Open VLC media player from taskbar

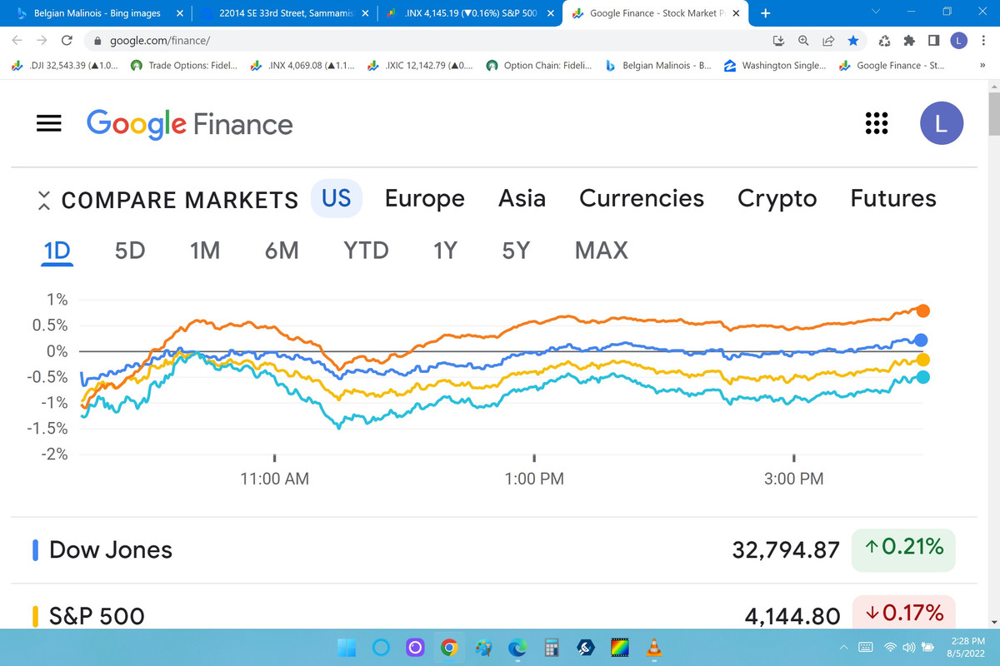653,647
